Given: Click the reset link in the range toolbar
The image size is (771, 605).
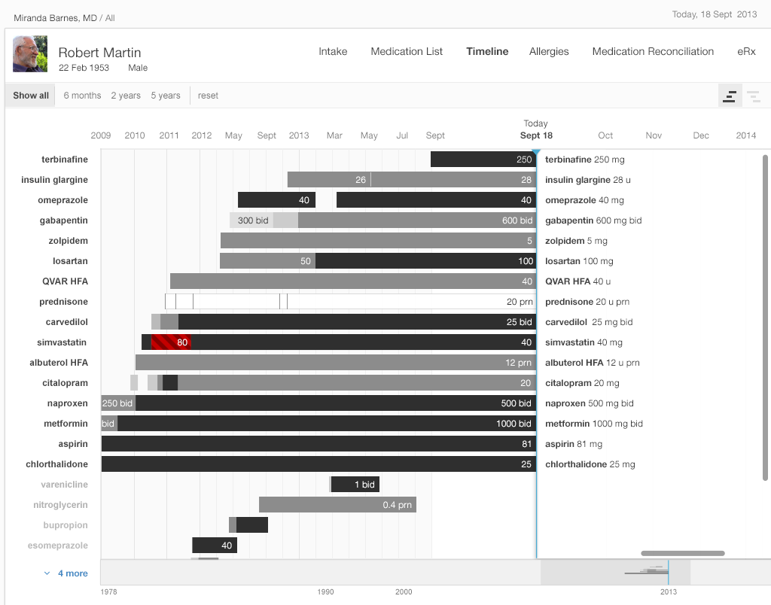Looking at the screenshot, I should coord(208,96).
